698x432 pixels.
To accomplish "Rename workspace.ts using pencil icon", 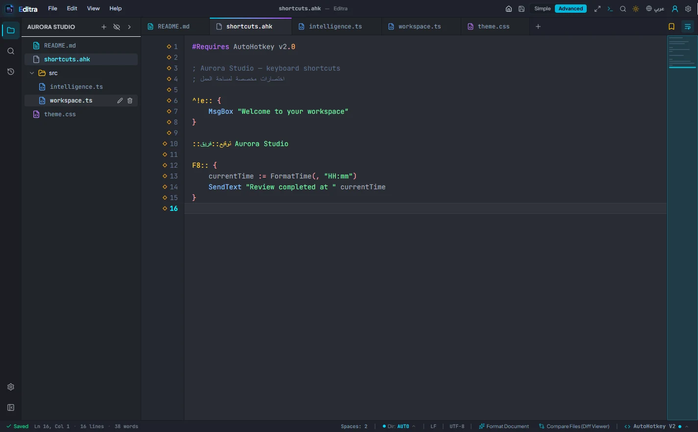I will pyautogui.click(x=120, y=101).
